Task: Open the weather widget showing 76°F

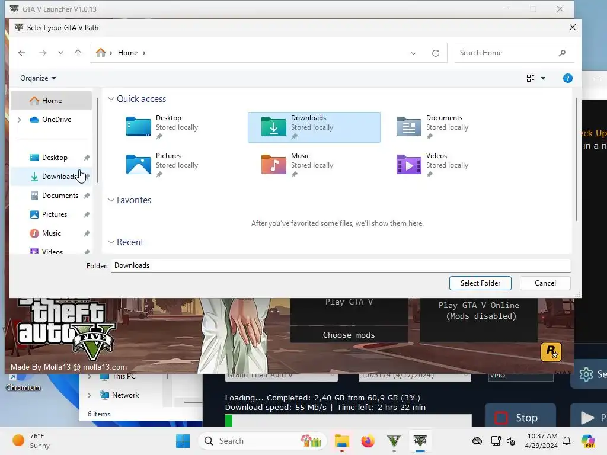Action: point(32,441)
